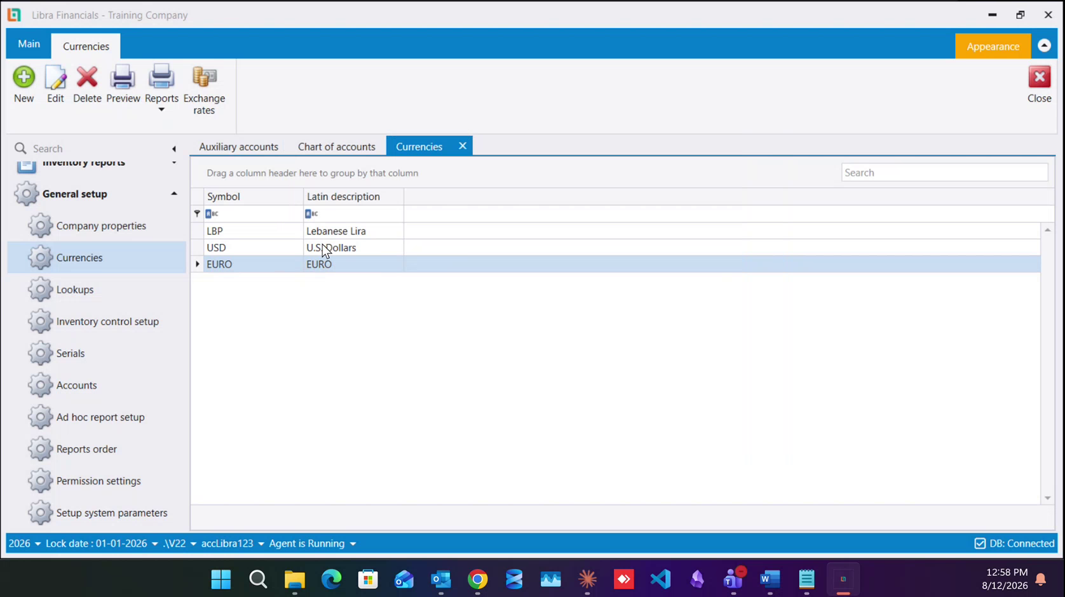Switch to Auxiliary accounts tab

coord(238,147)
